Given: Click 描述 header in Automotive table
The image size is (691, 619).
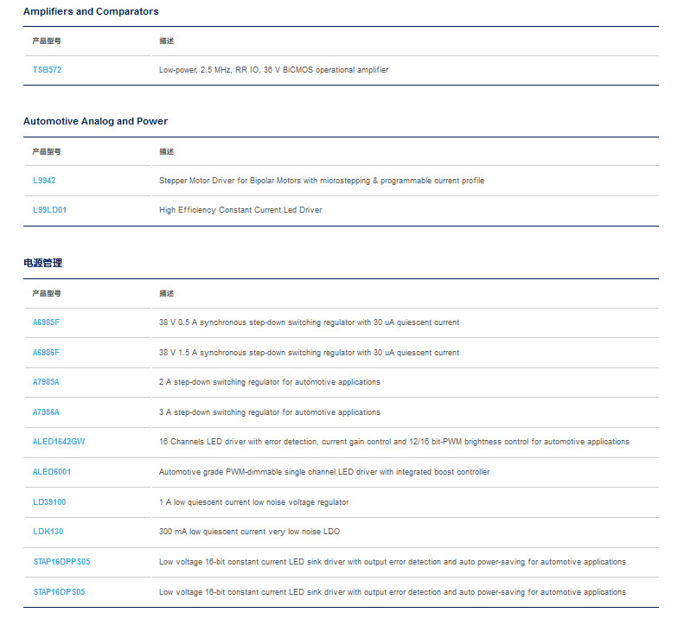Looking at the screenshot, I should [x=167, y=151].
